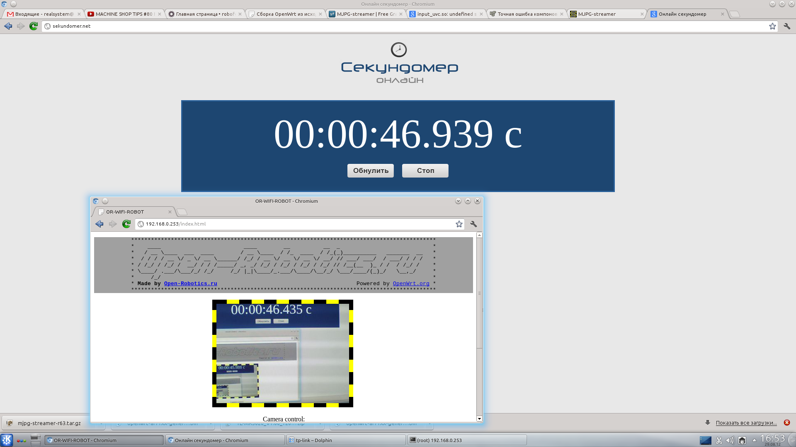Click the star icon in OR-WIFI-ROBOT address bar
The image size is (796, 447).
tap(459, 224)
